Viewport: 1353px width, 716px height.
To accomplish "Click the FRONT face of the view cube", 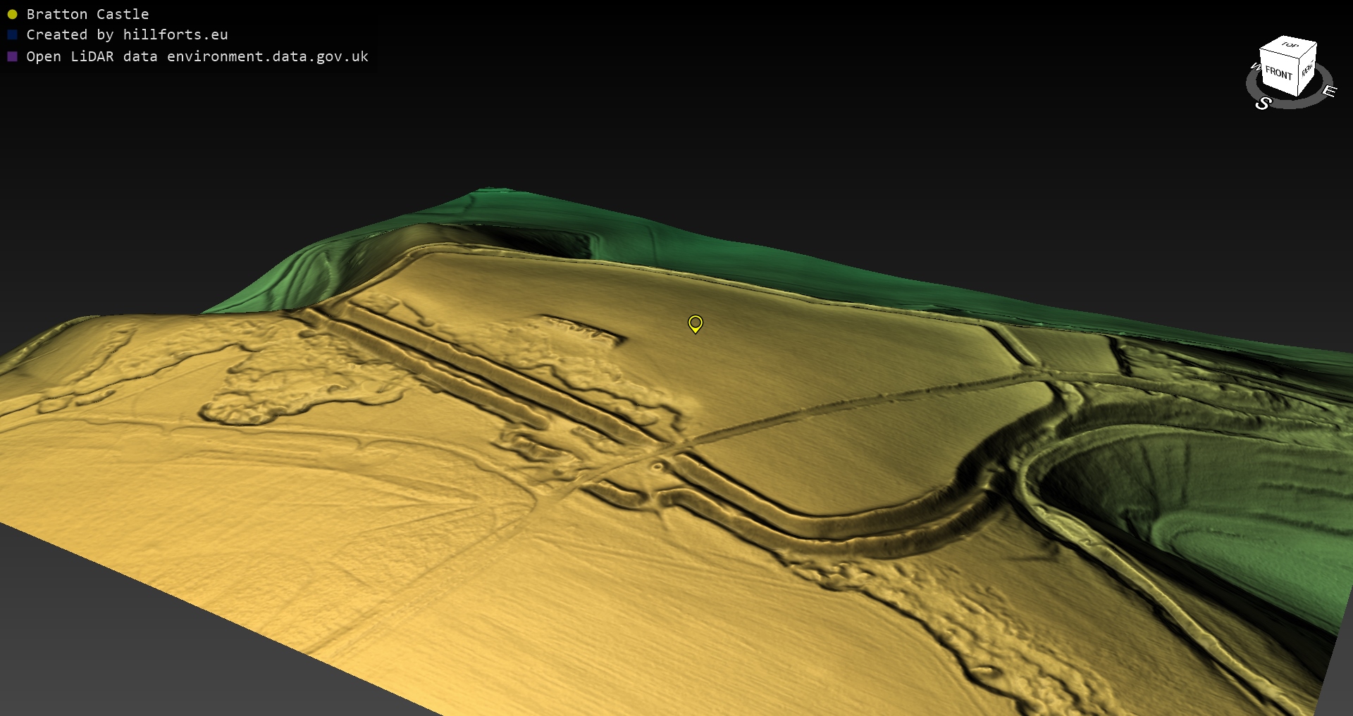I will point(1278,73).
